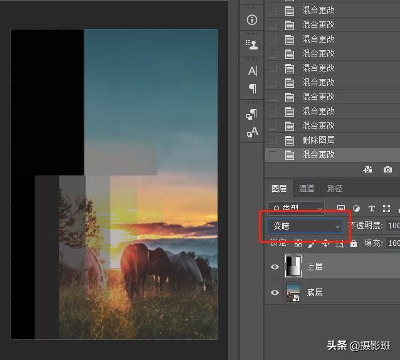
Task: Lock transparent pixels checkerboard icon
Action: (298, 243)
